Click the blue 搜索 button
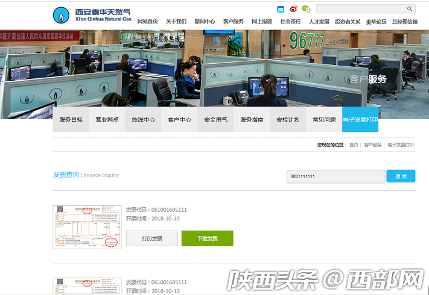The width and height of the screenshot is (429, 295). pyautogui.click(x=401, y=176)
